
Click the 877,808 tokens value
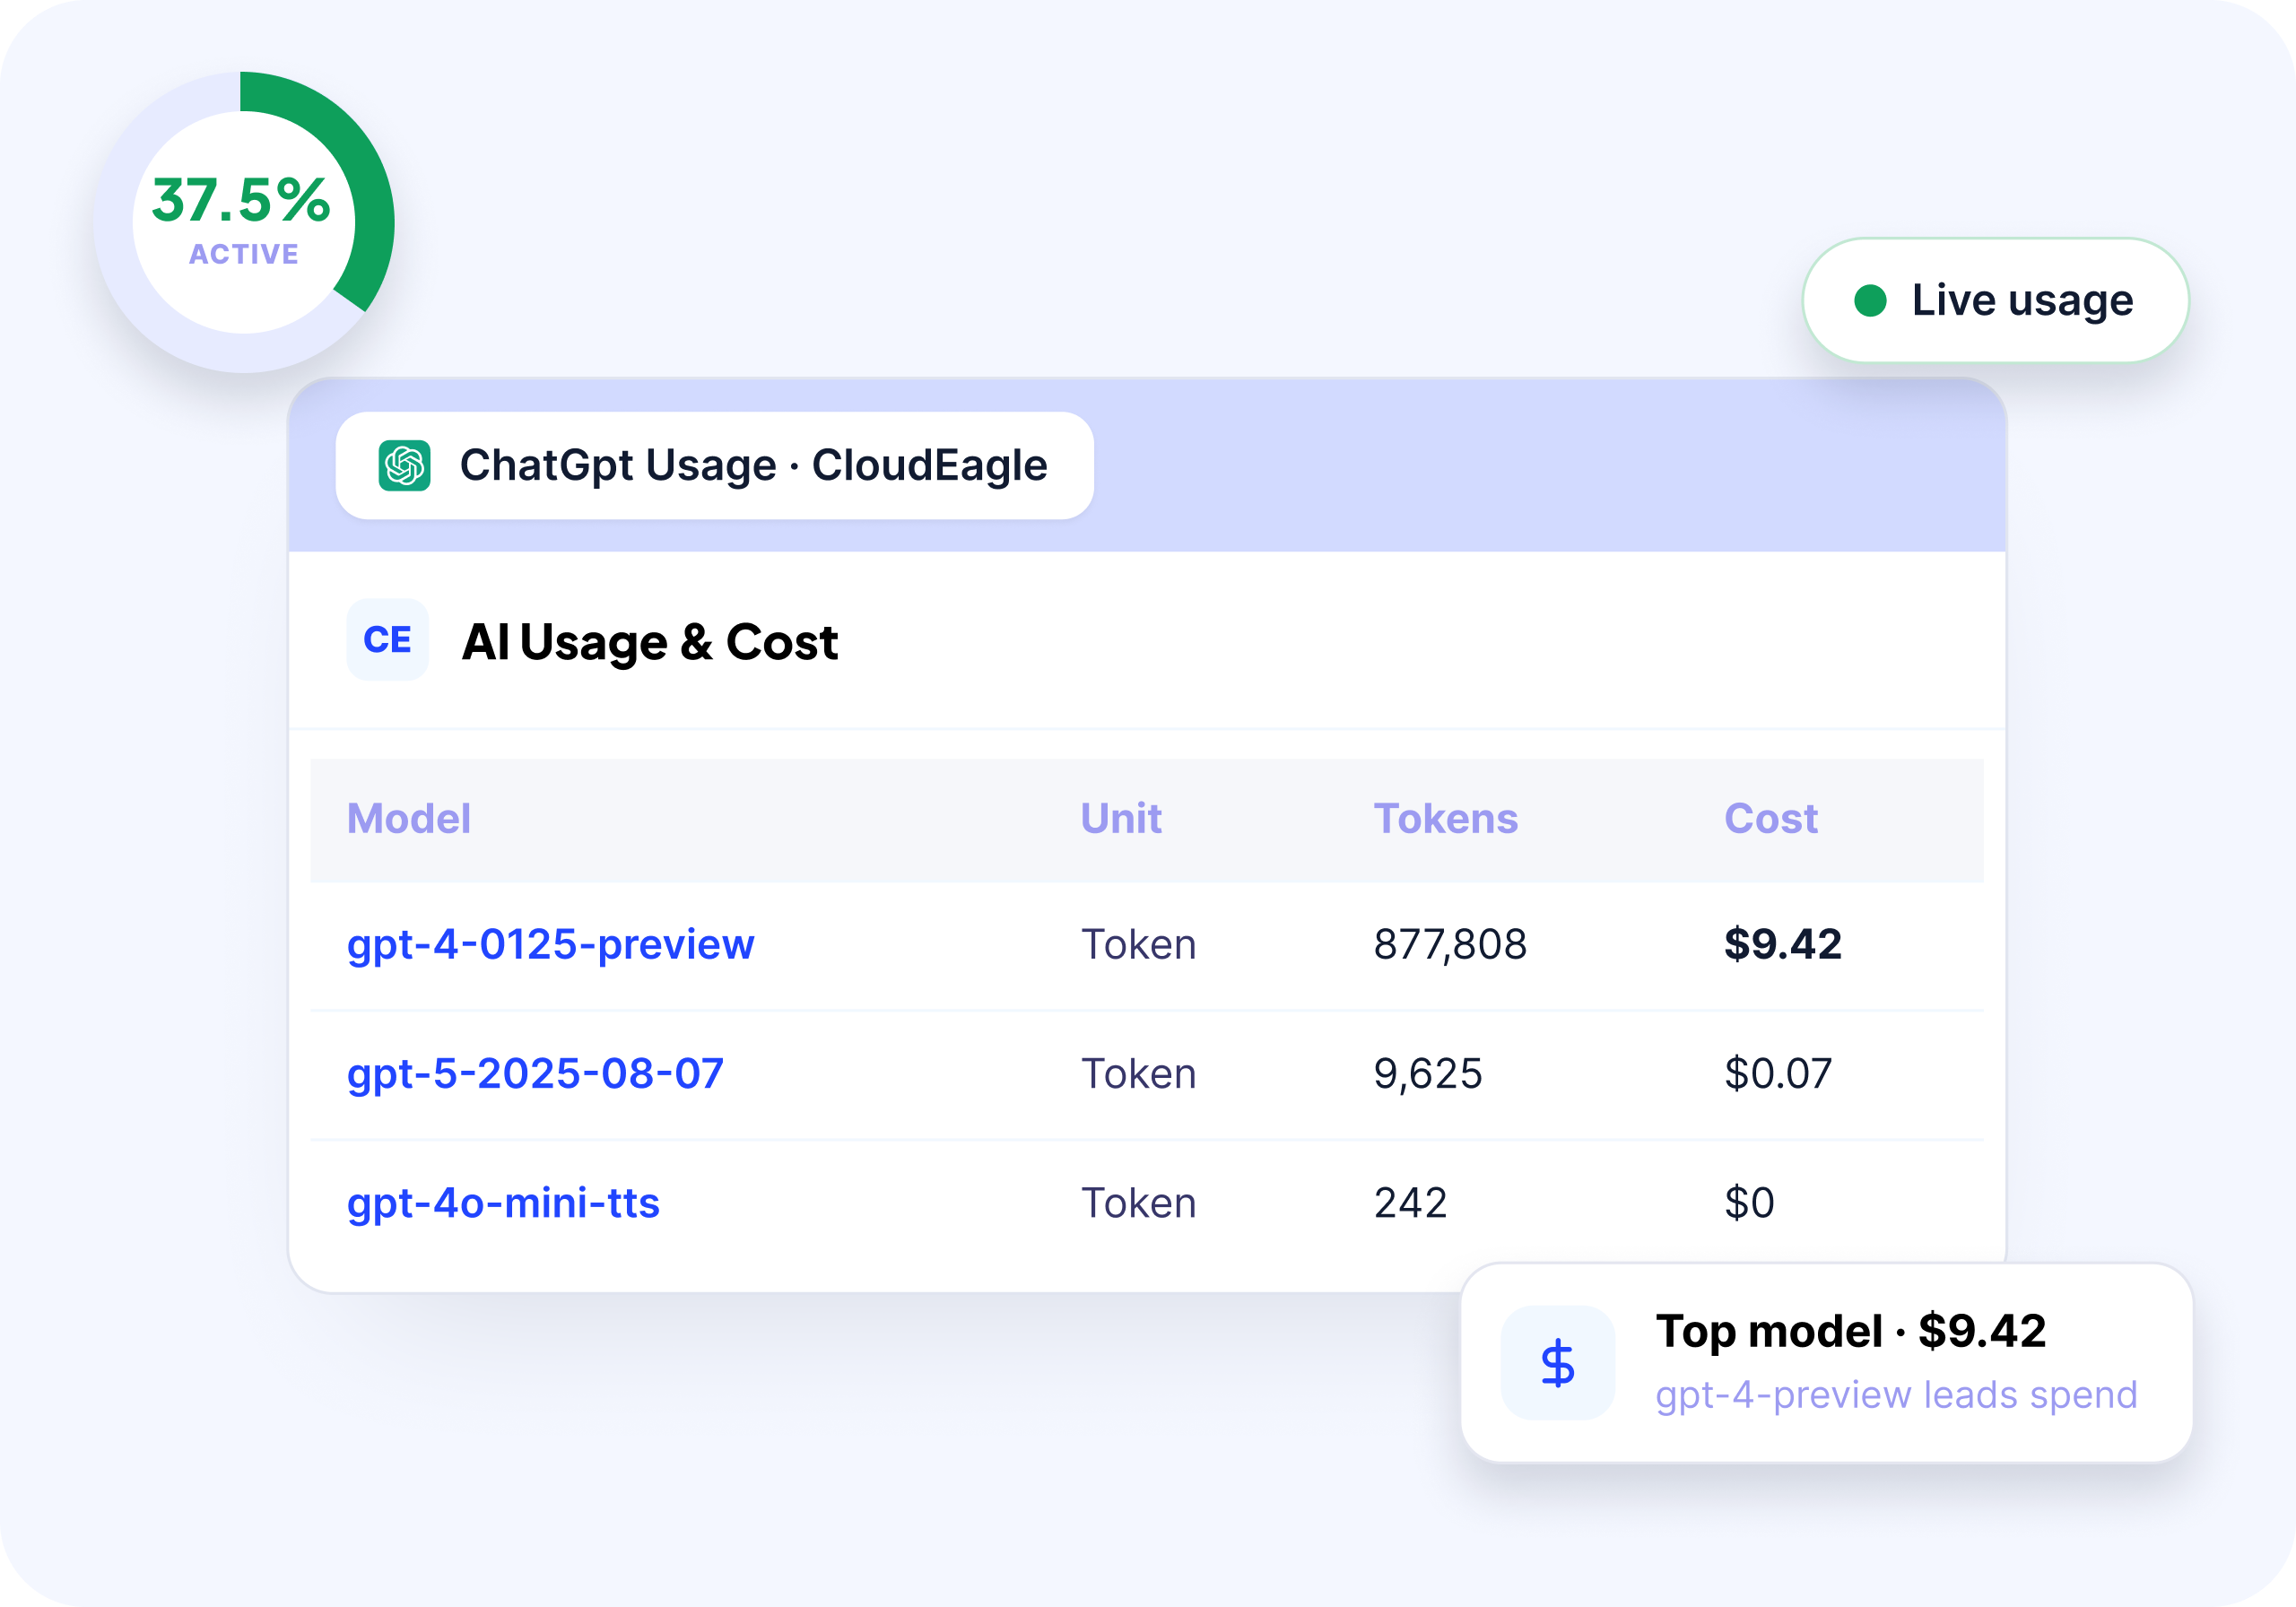[1450, 945]
